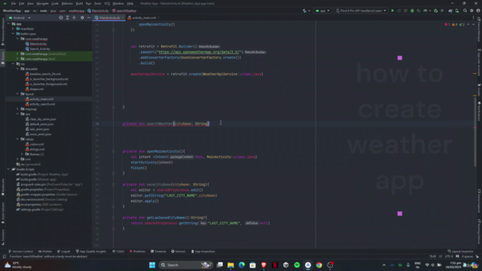The width and height of the screenshot is (482, 271).
Task: Run the app with green play button
Action: tap(392, 11)
